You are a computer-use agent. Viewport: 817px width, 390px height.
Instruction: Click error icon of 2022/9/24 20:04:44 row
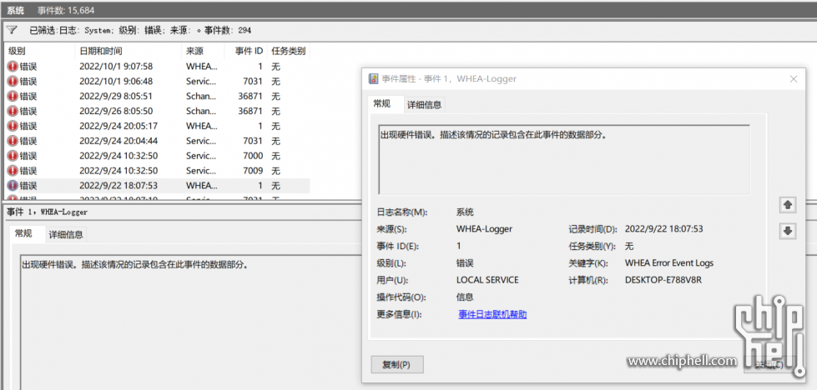(x=13, y=141)
